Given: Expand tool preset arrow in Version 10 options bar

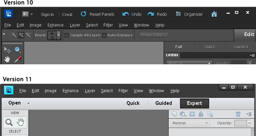Looking at the screenshot, I should coord(4,34).
